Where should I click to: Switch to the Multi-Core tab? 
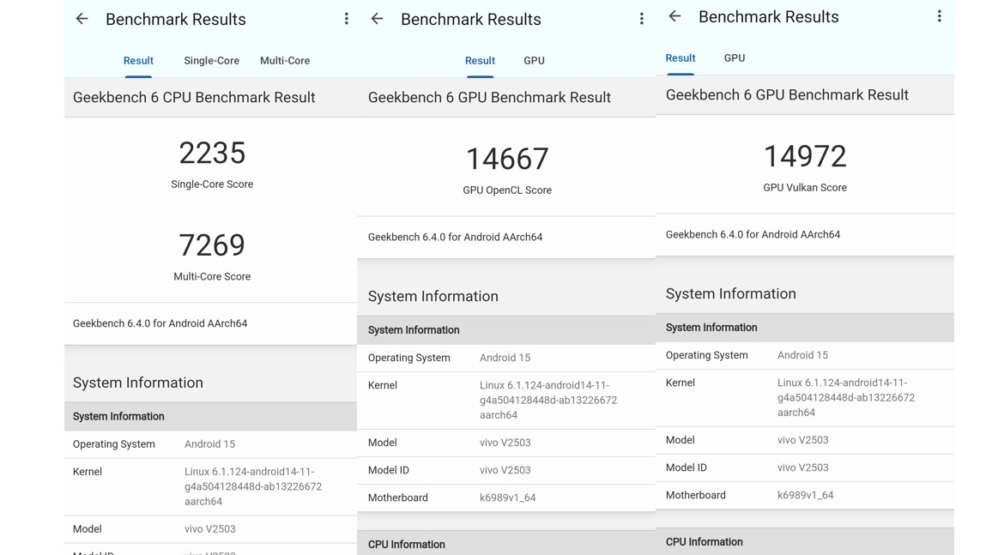[x=285, y=60]
